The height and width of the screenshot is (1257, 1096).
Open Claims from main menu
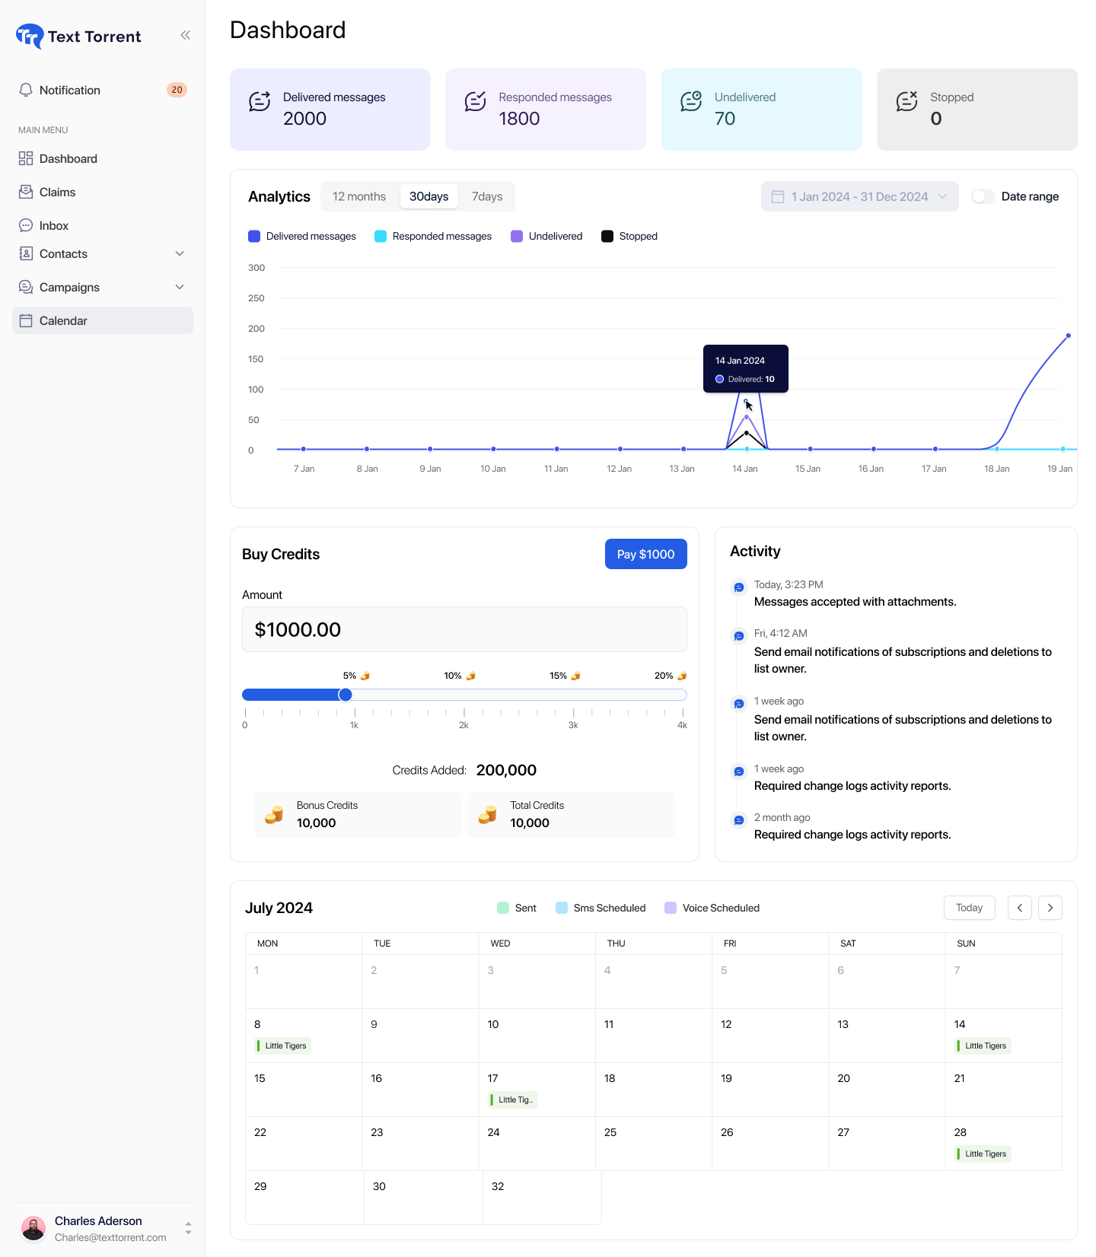click(103, 192)
